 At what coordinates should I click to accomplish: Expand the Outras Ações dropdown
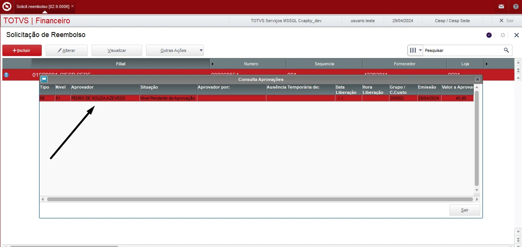tap(201, 50)
